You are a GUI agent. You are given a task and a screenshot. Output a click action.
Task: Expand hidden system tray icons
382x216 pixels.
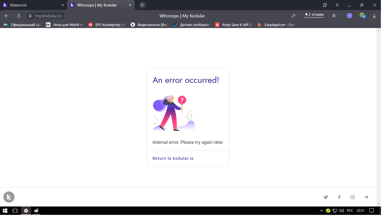321,211
